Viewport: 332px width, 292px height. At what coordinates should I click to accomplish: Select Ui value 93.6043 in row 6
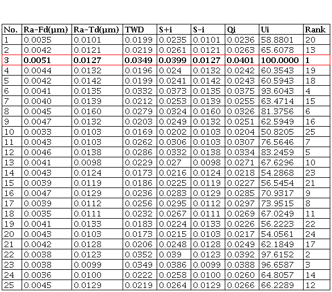[278, 91]
